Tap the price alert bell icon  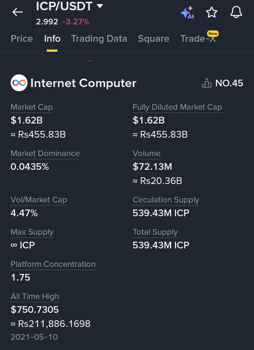click(x=236, y=13)
